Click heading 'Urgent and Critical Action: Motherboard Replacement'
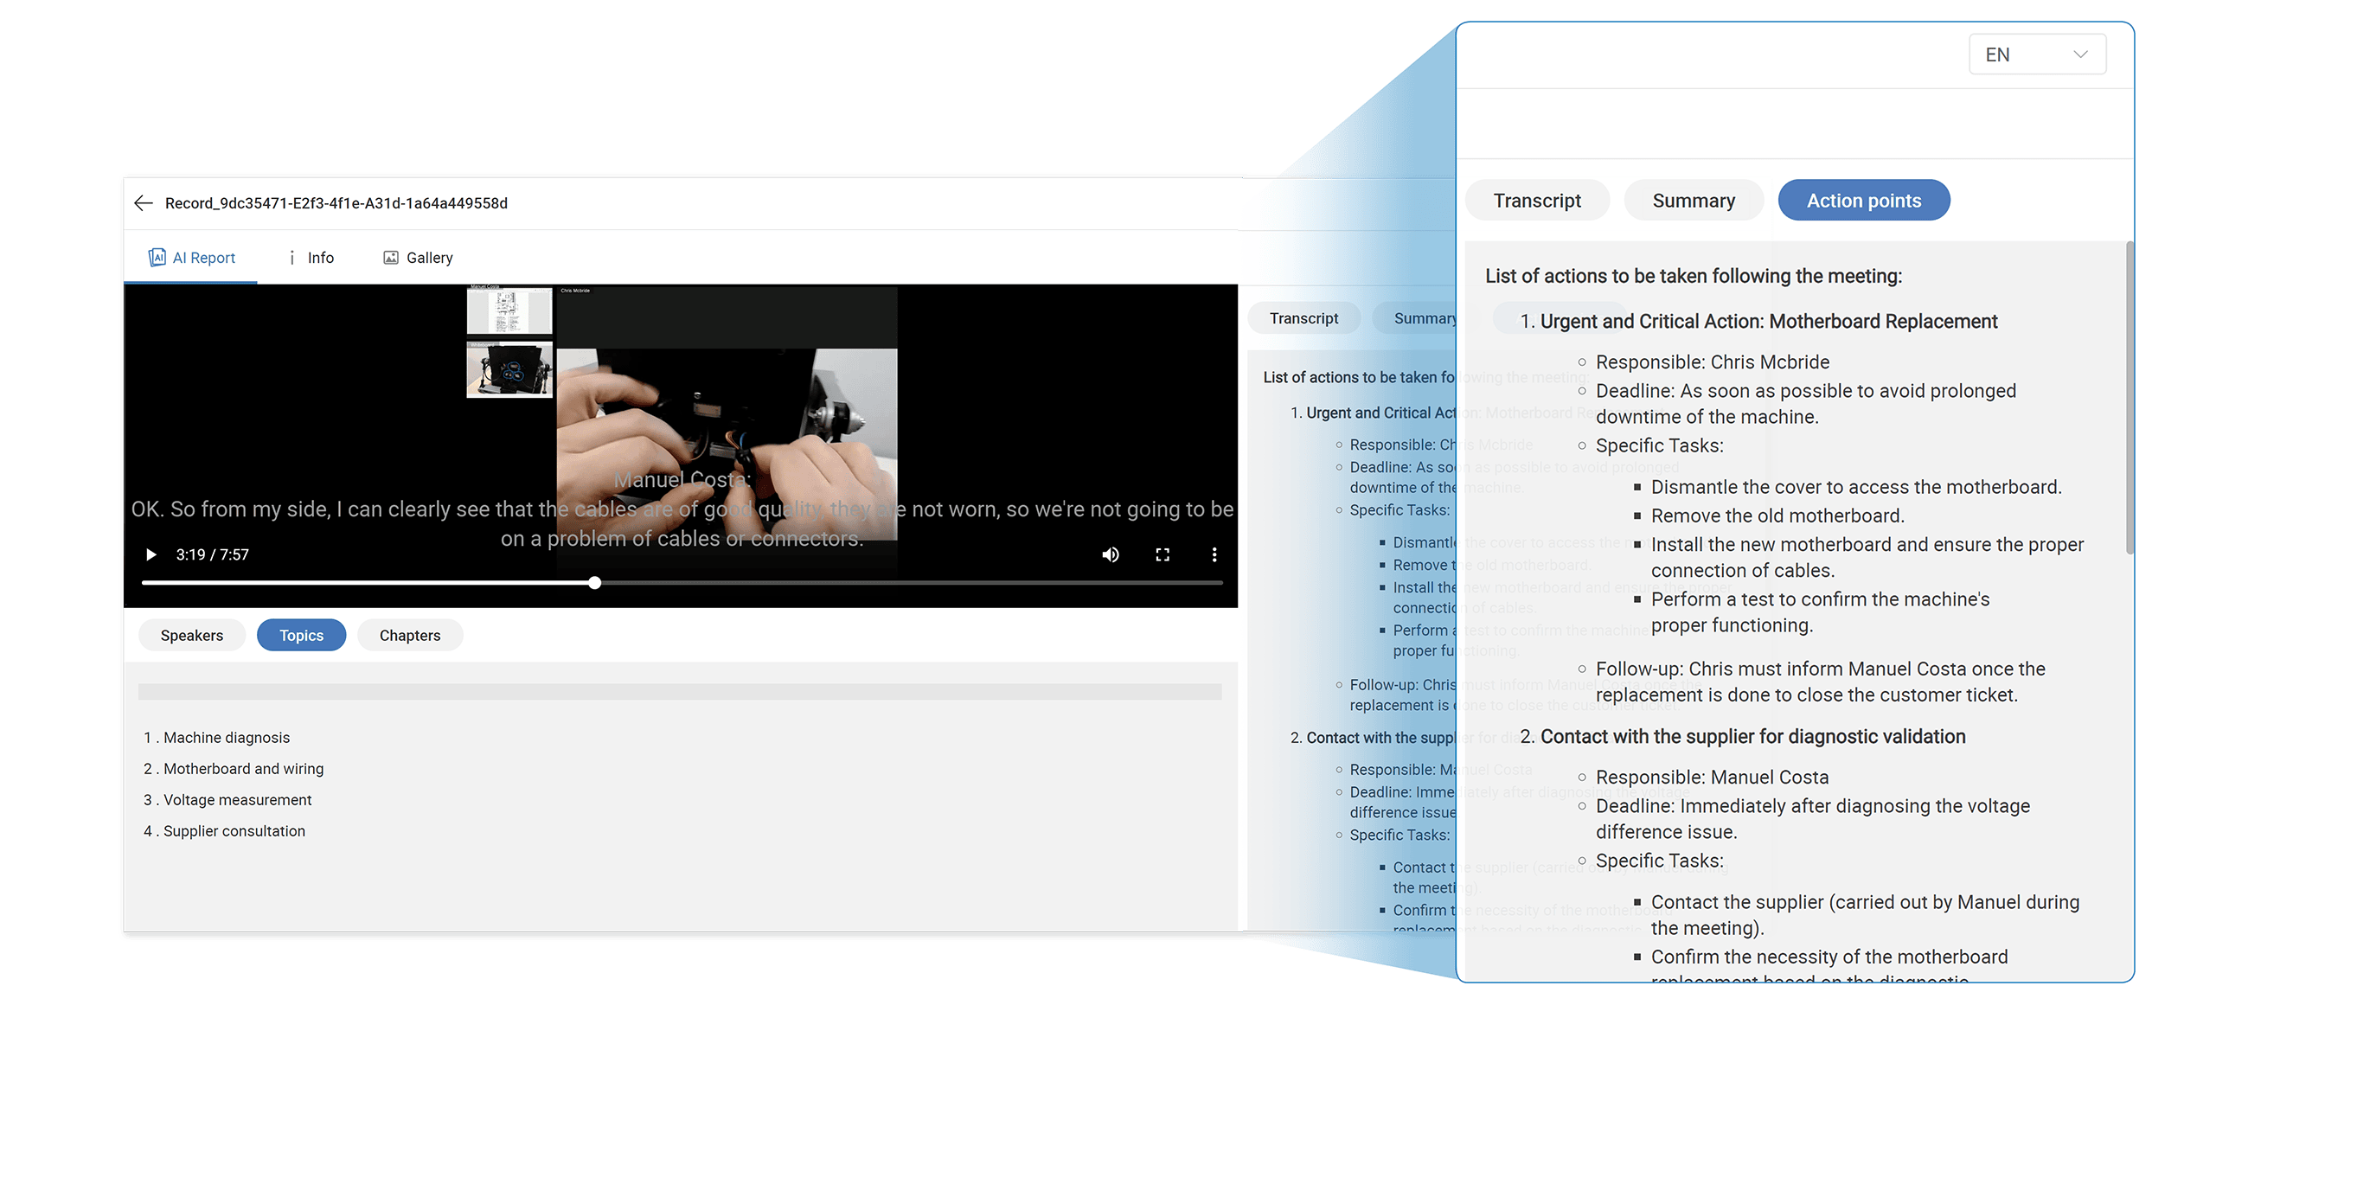Viewport: 2357px width, 1178px height. coord(1769,321)
